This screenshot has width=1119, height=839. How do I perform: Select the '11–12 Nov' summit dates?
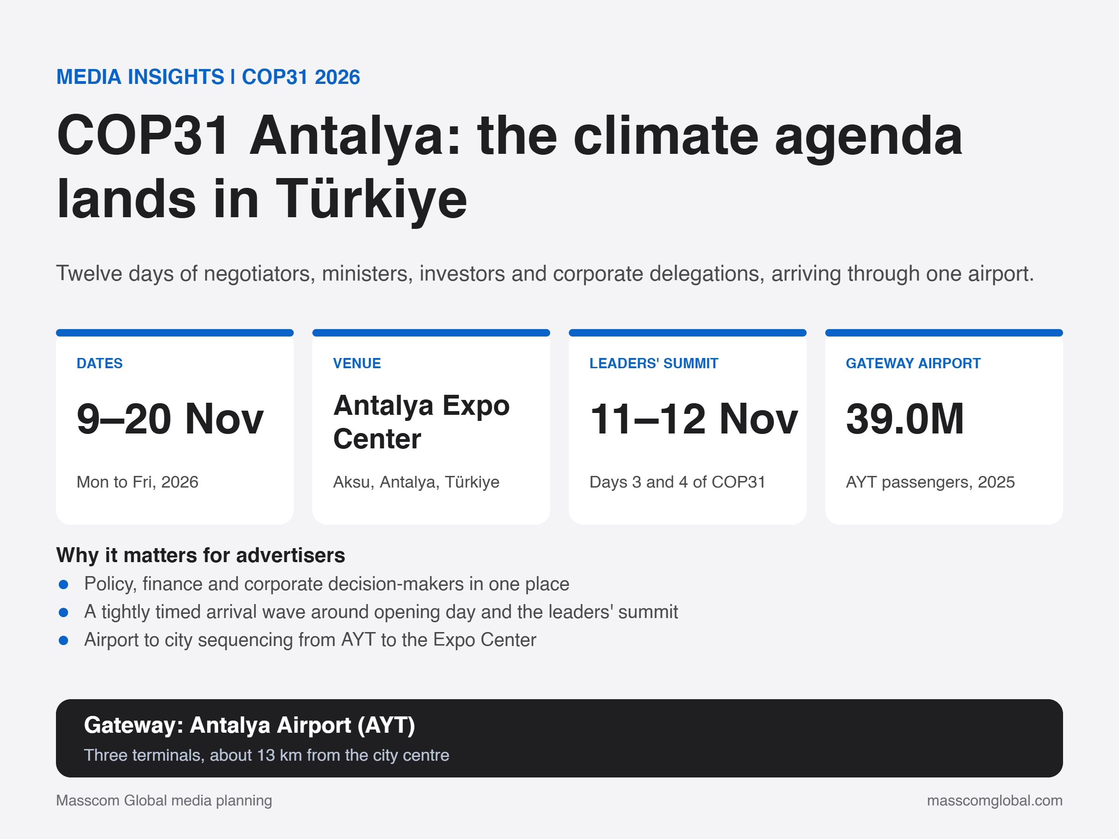(x=694, y=419)
